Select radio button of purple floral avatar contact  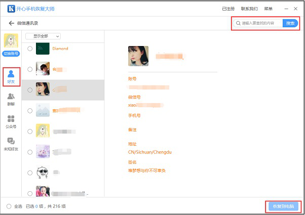point(30,152)
